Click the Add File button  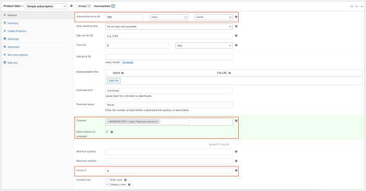(114, 81)
